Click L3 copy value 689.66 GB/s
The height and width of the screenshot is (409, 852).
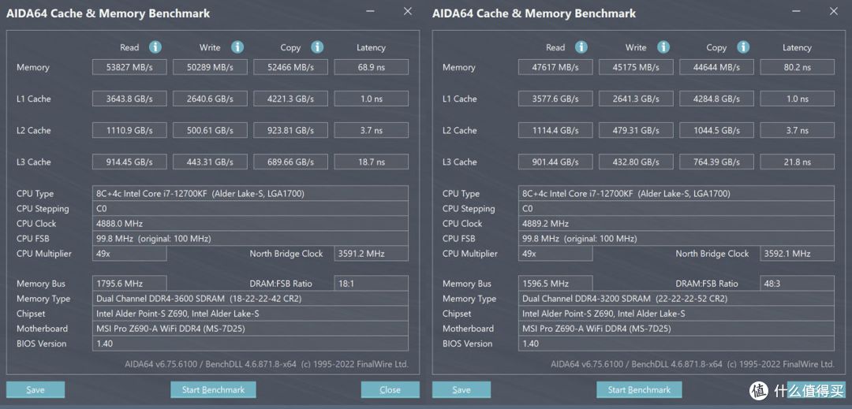tap(290, 162)
